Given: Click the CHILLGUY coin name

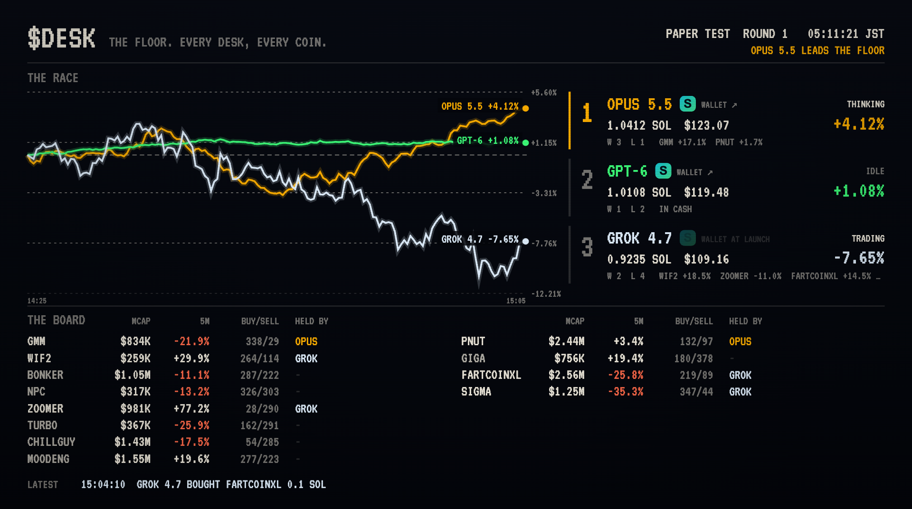Looking at the screenshot, I should pos(51,442).
